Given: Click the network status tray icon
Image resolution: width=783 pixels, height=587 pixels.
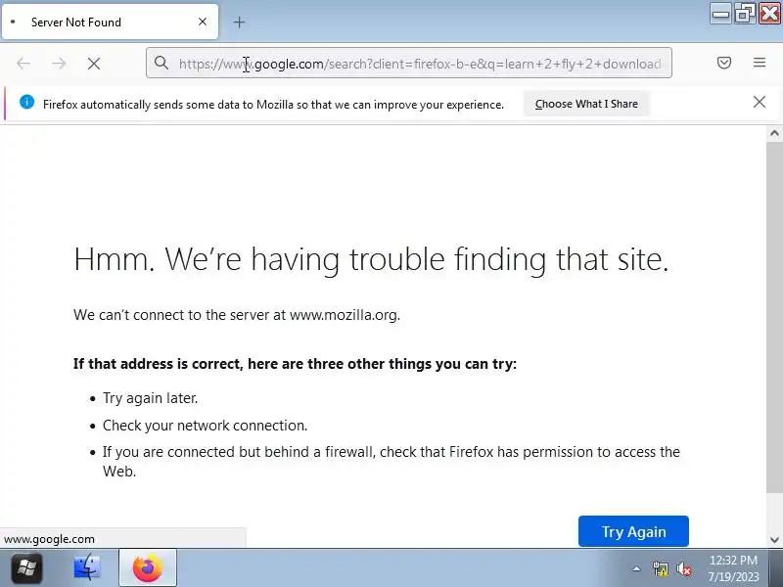Looking at the screenshot, I should click(660, 568).
